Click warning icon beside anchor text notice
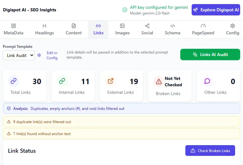 coord(9,134)
